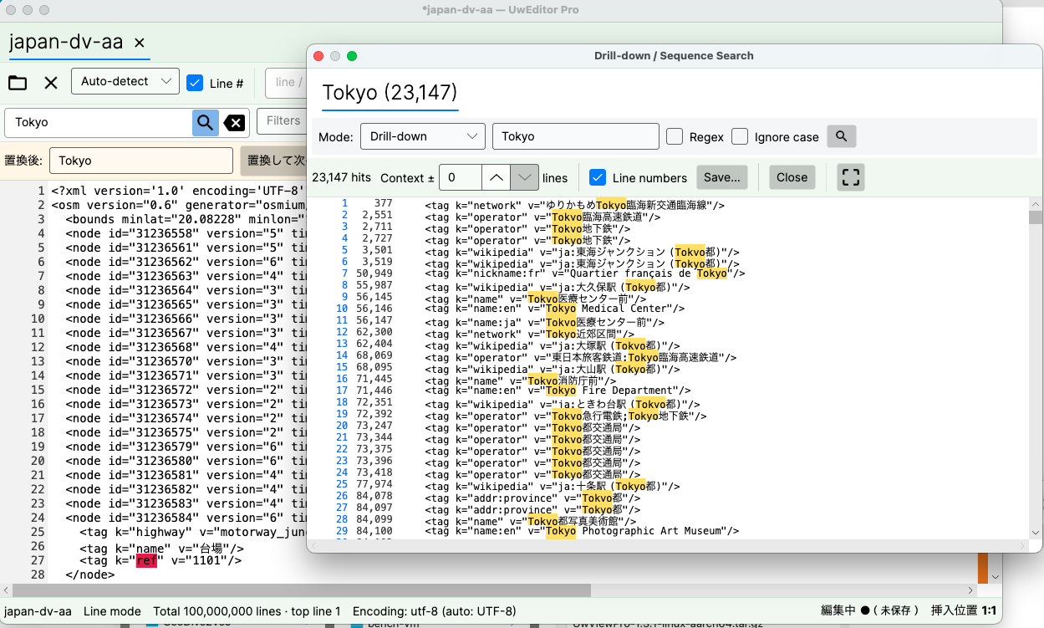Screen dimensions: 1044x628
Task: Select the japan-dv-aa tab
Action: pyautogui.click(x=66, y=42)
